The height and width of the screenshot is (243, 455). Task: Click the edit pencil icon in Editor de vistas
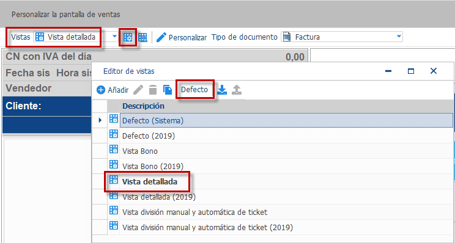tap(138, 90)
